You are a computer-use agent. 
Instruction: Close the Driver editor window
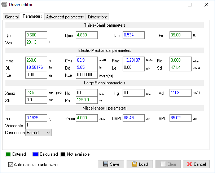click(x=206, y=5)
